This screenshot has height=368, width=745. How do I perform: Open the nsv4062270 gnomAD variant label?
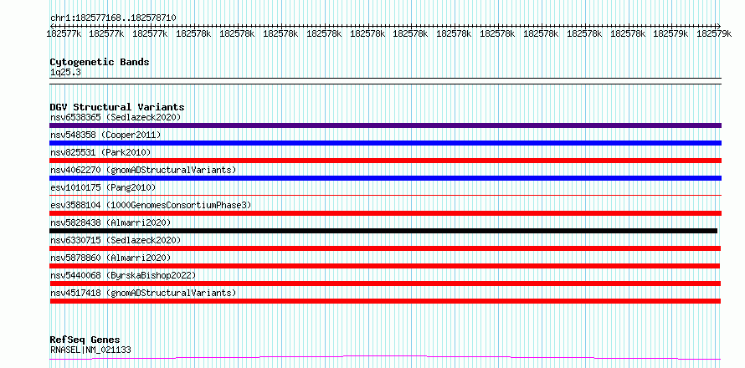point(143,170)
